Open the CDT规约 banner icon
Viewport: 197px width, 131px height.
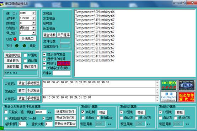(169, 85)
